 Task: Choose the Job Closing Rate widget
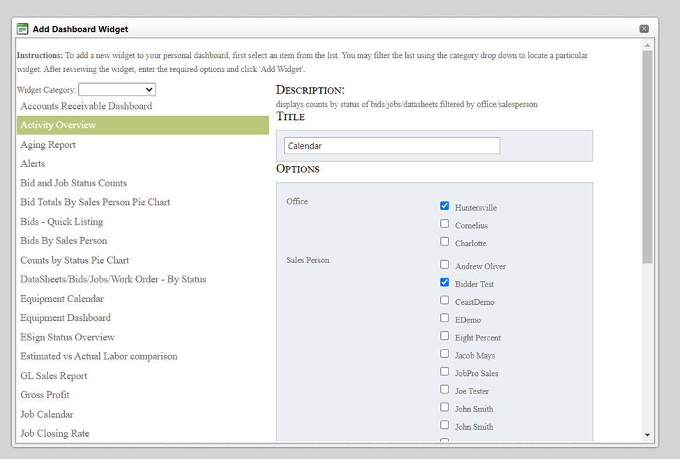point(54,433)
